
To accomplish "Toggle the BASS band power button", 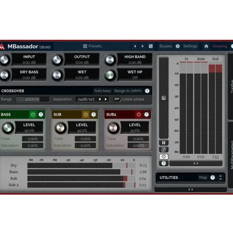I will point(33,114).
